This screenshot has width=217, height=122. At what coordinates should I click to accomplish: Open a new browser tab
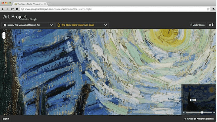50,4
